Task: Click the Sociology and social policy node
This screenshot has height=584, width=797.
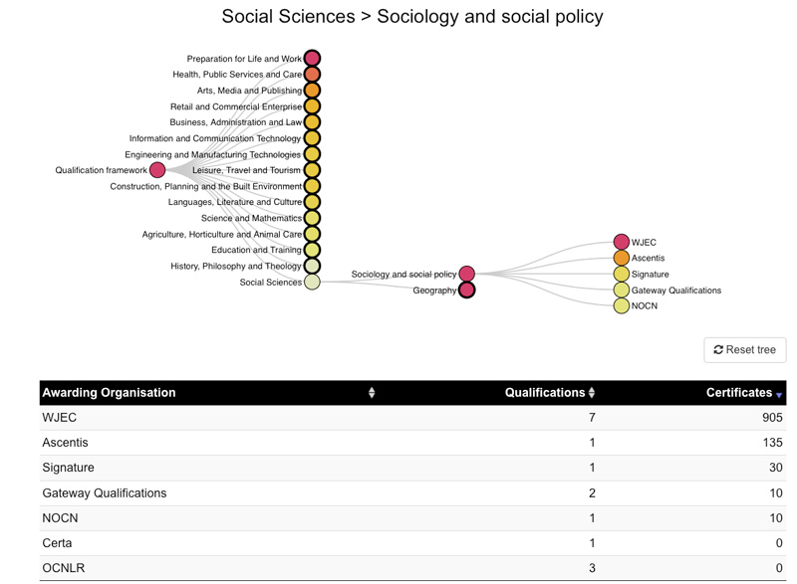Action: [x=466, y=274]
